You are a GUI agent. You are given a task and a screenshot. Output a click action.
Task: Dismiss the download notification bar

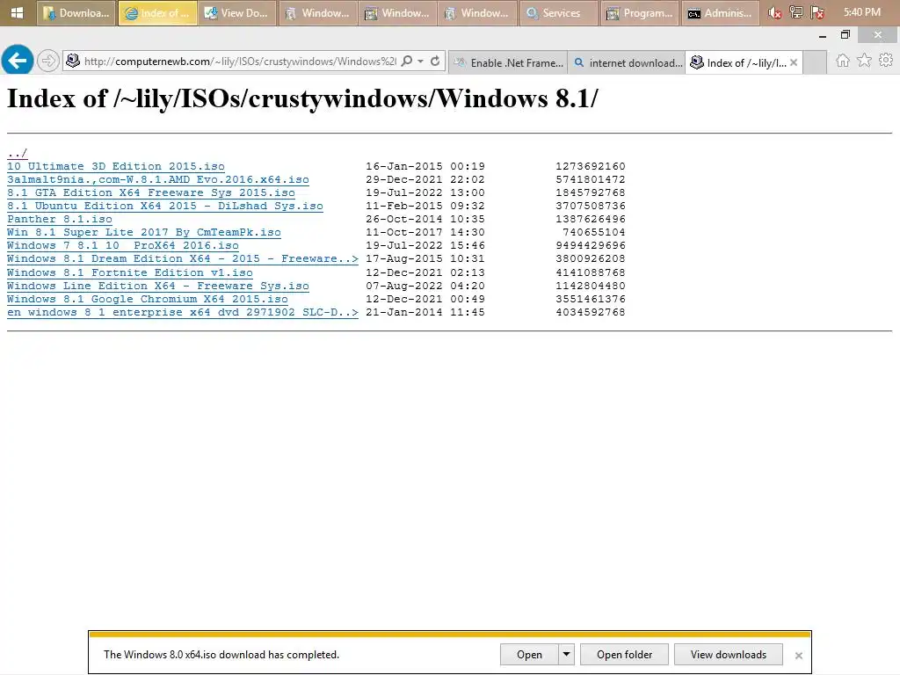click(x=798, y=655)
